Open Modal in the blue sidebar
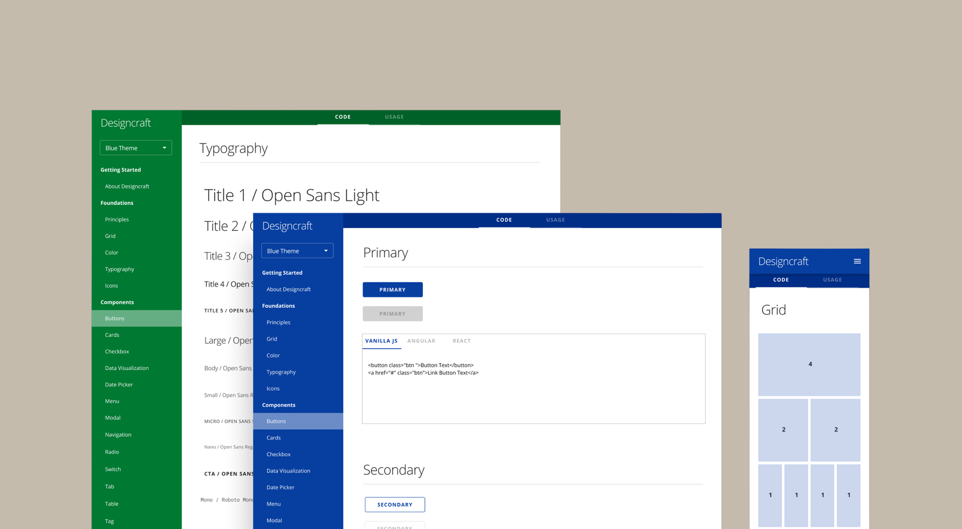 274,521
